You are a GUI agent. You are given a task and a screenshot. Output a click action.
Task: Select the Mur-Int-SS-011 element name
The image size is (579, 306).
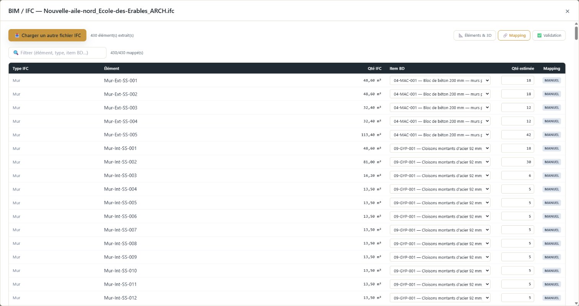(120, 284)
